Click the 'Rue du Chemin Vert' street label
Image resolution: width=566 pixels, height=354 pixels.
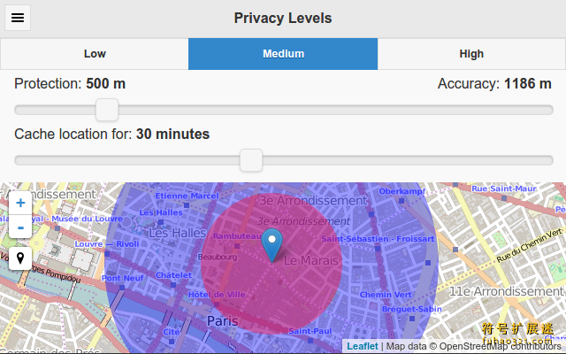tap(529, 245)
